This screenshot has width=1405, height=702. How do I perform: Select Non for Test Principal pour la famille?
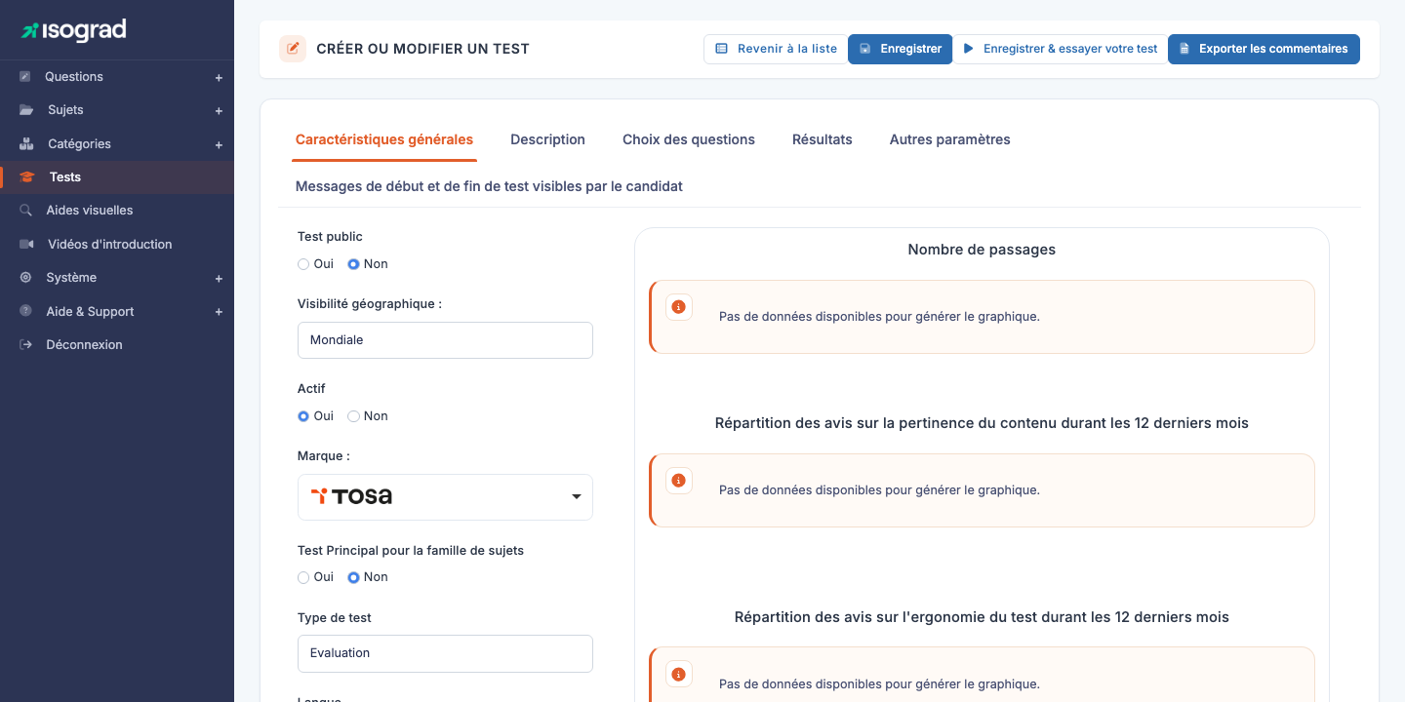point(353,577)
